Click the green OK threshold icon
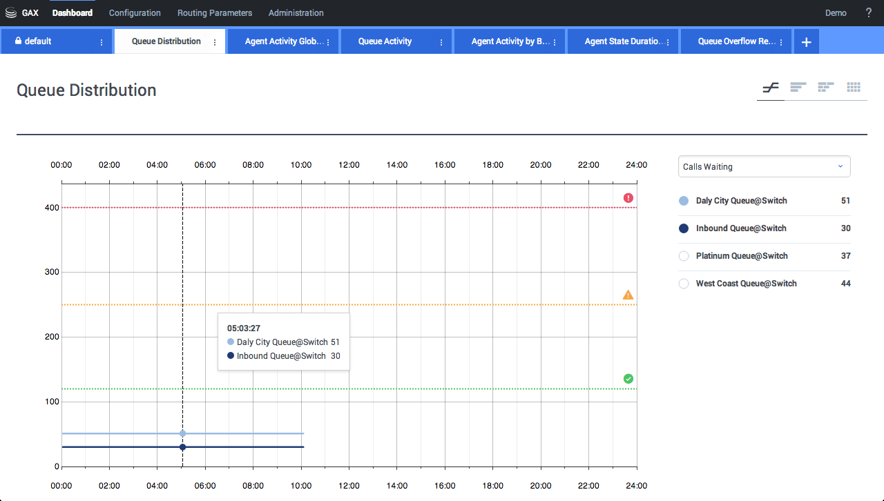This screenshot has width=884, height=501. 628,378
